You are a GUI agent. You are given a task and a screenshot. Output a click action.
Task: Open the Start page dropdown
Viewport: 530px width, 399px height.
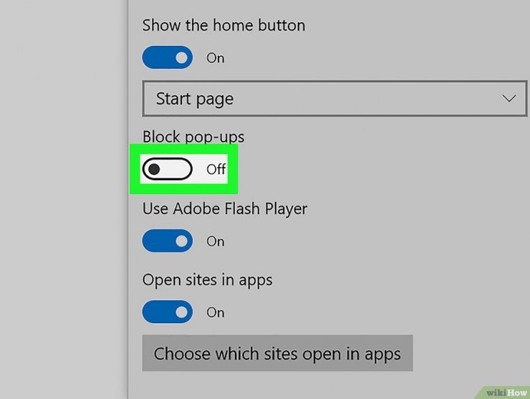pos(334,98)
